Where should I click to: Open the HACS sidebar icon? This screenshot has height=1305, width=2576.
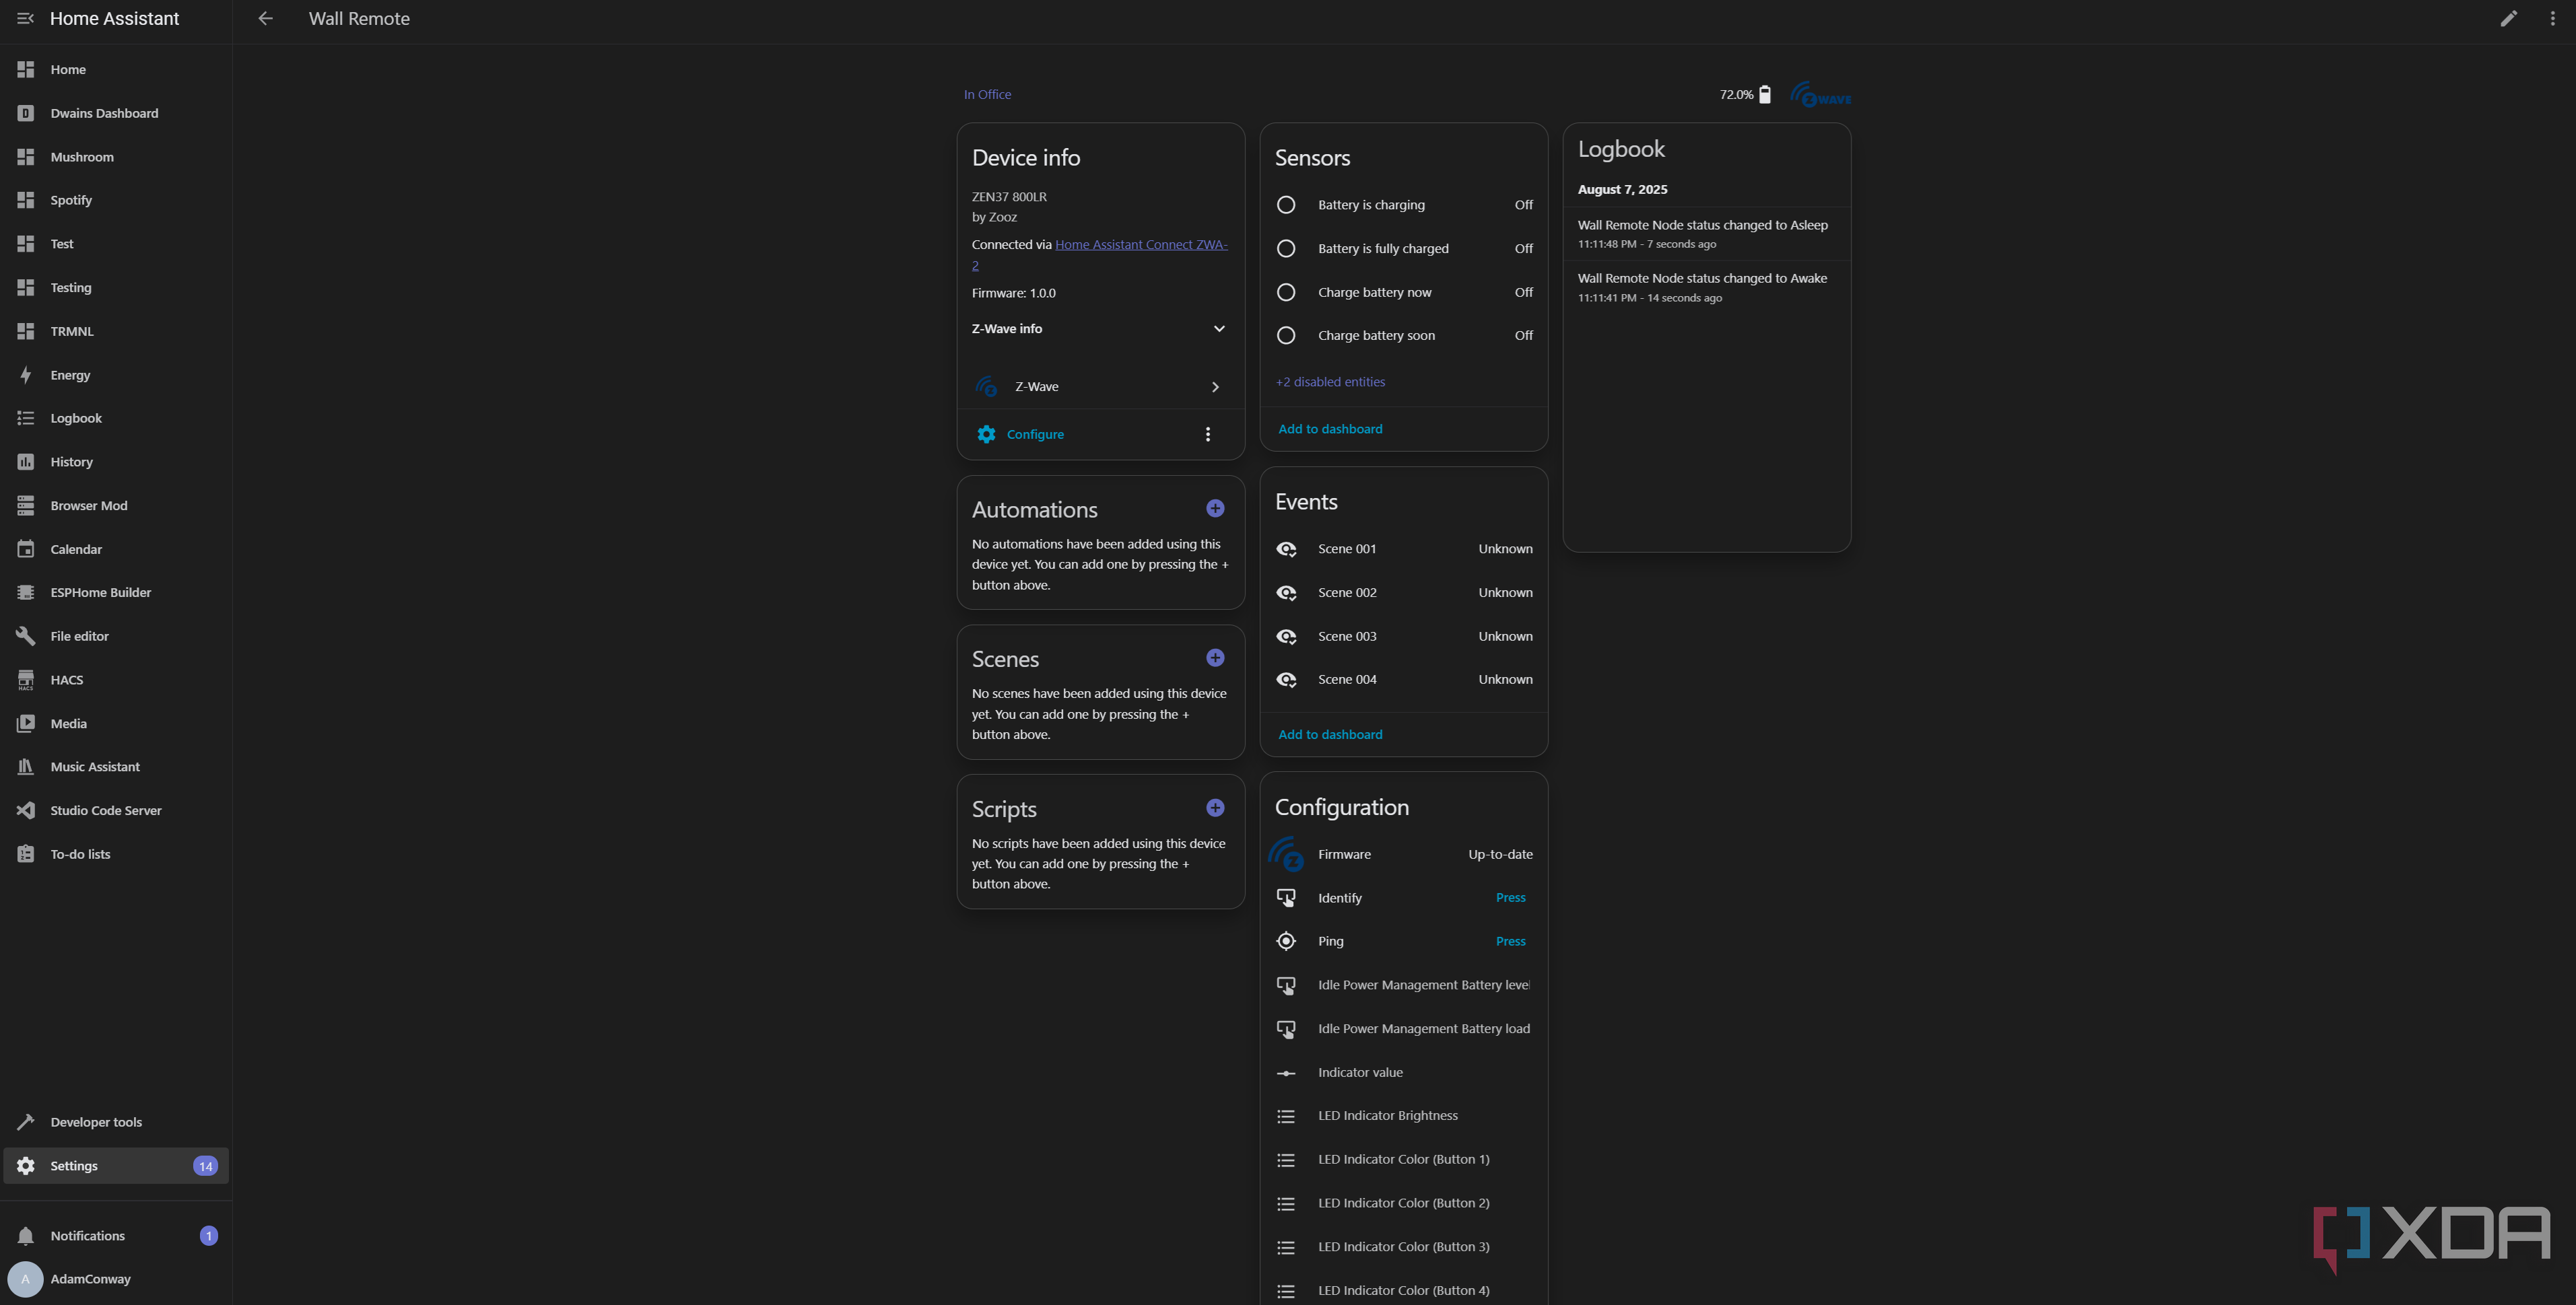26,680
